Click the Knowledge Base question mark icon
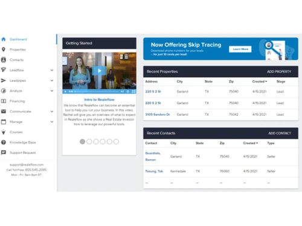The height and width of the screenshot is (226, 302). [x=4, y=142]
